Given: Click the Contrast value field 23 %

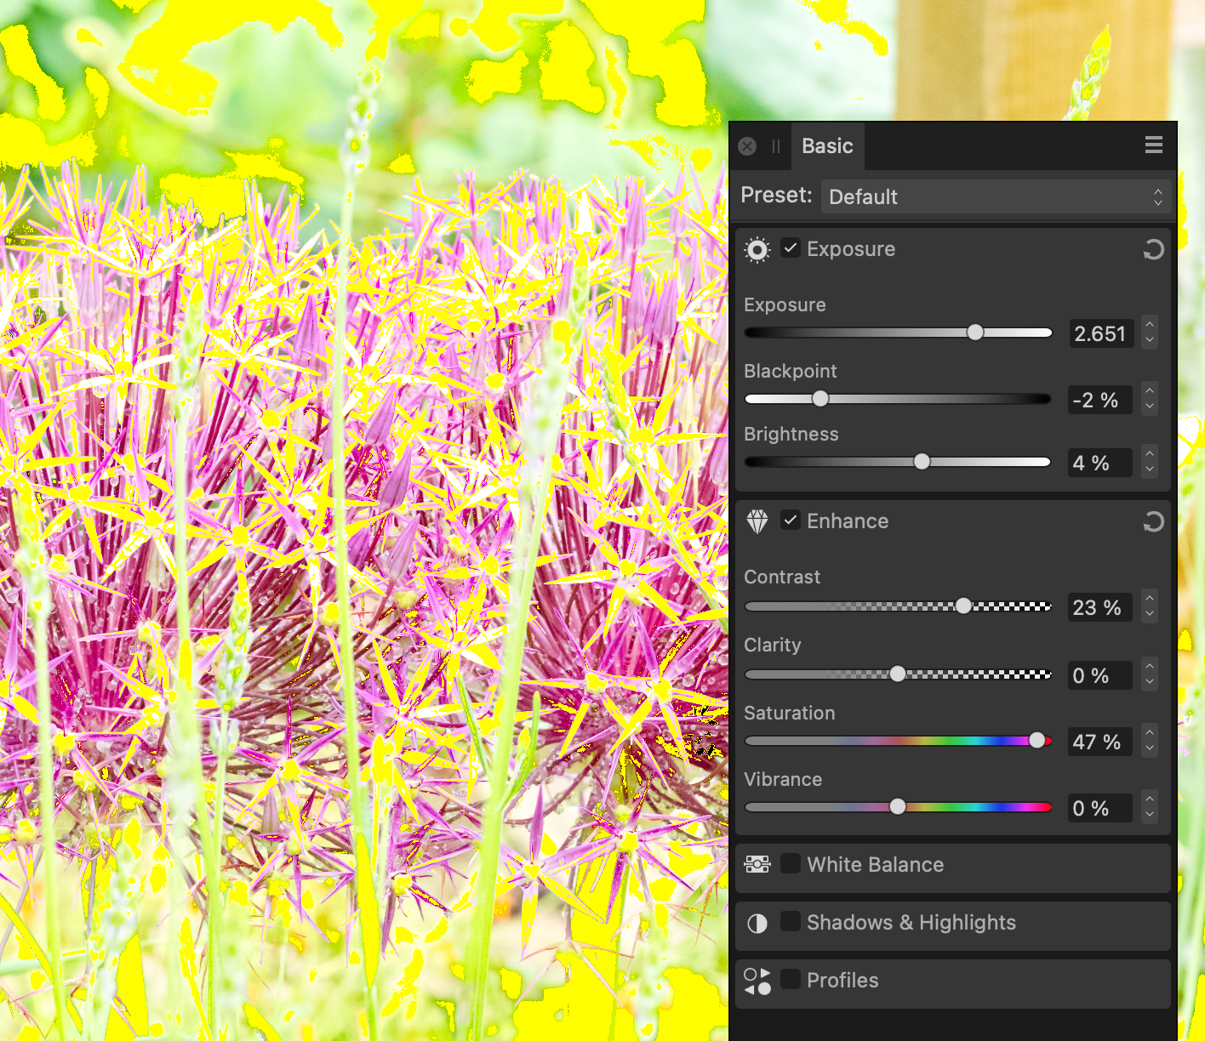Looking at the screenshot, I should (1100, 607).
